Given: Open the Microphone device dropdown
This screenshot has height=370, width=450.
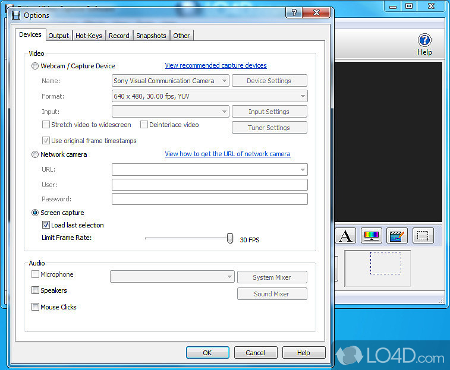Looking at the screenshot, I should click(x=172, y=277).
